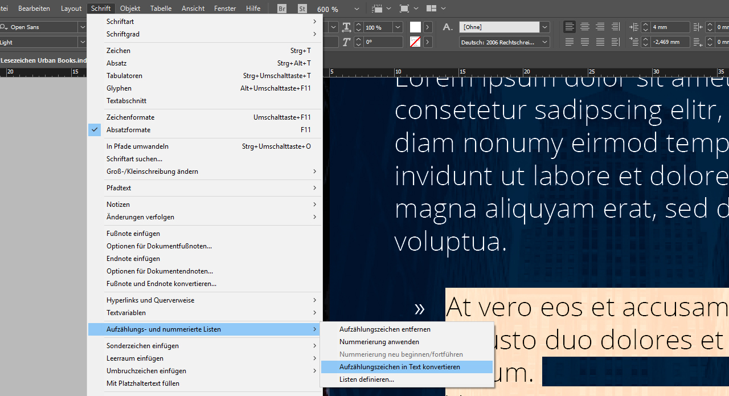Click the skew italic T icon
Screen dimensions: 729x396
point(346,42)
